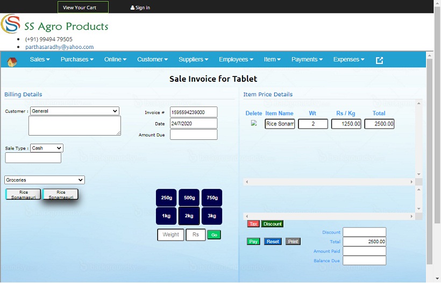The image size is (441, 283).
Task: Click the Pay button
Action: (253, 242)
